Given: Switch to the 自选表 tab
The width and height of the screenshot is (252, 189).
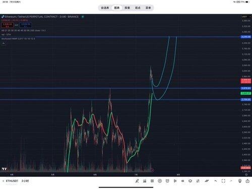Looking at the screenshot, I should pos(105,8).
